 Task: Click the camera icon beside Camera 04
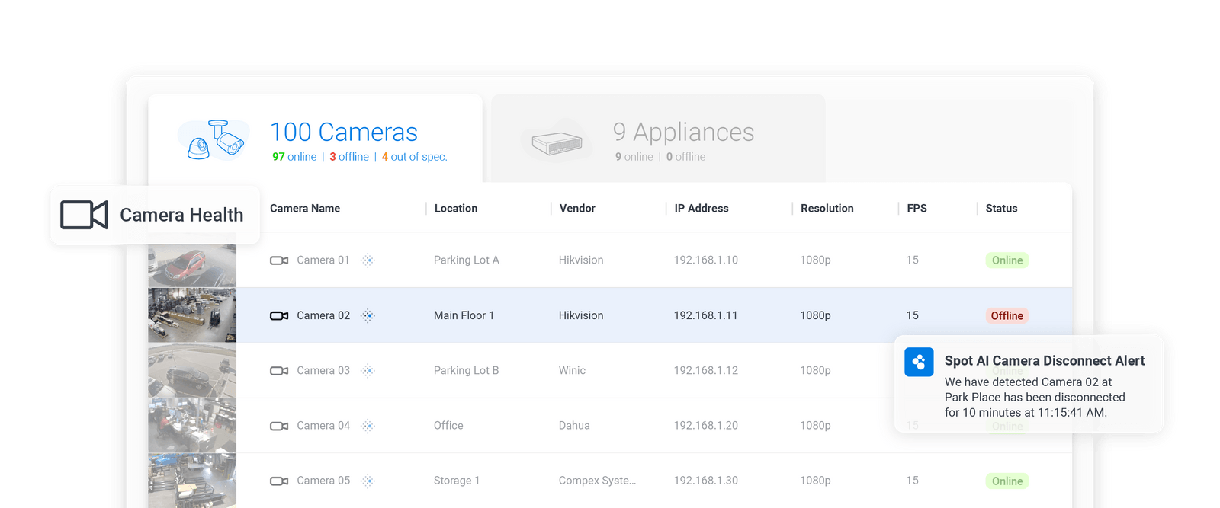279,426
